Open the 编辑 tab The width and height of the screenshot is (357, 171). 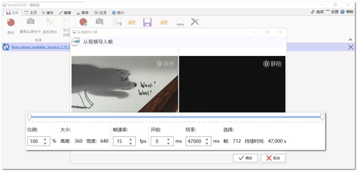click(x=65, y=13)
